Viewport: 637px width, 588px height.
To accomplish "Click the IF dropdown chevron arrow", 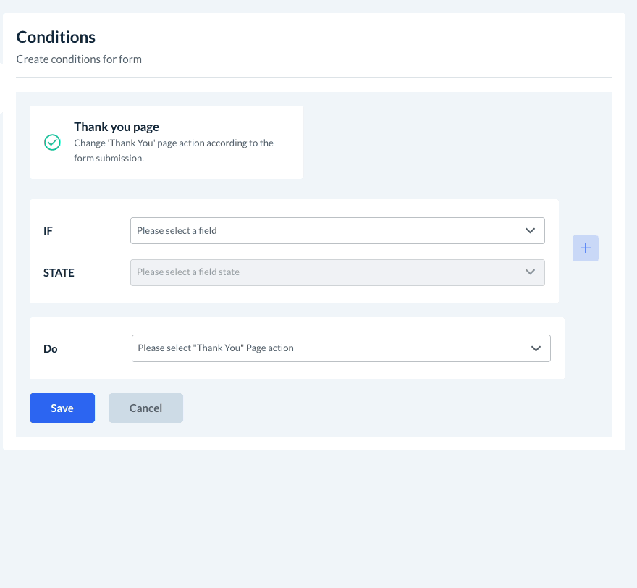I will (530, 231).
